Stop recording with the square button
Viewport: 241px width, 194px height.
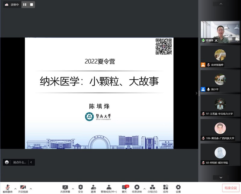coord(31,5)
